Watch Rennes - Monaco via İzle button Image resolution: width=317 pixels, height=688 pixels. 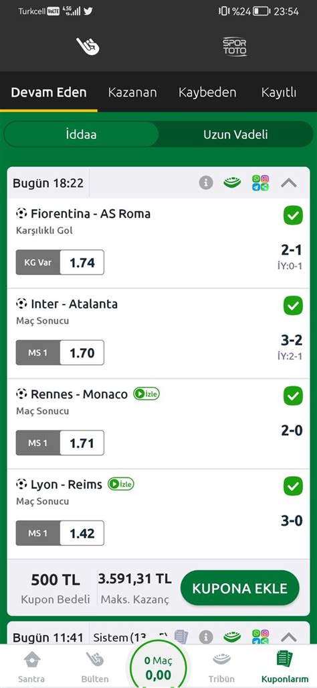[146, 394]
